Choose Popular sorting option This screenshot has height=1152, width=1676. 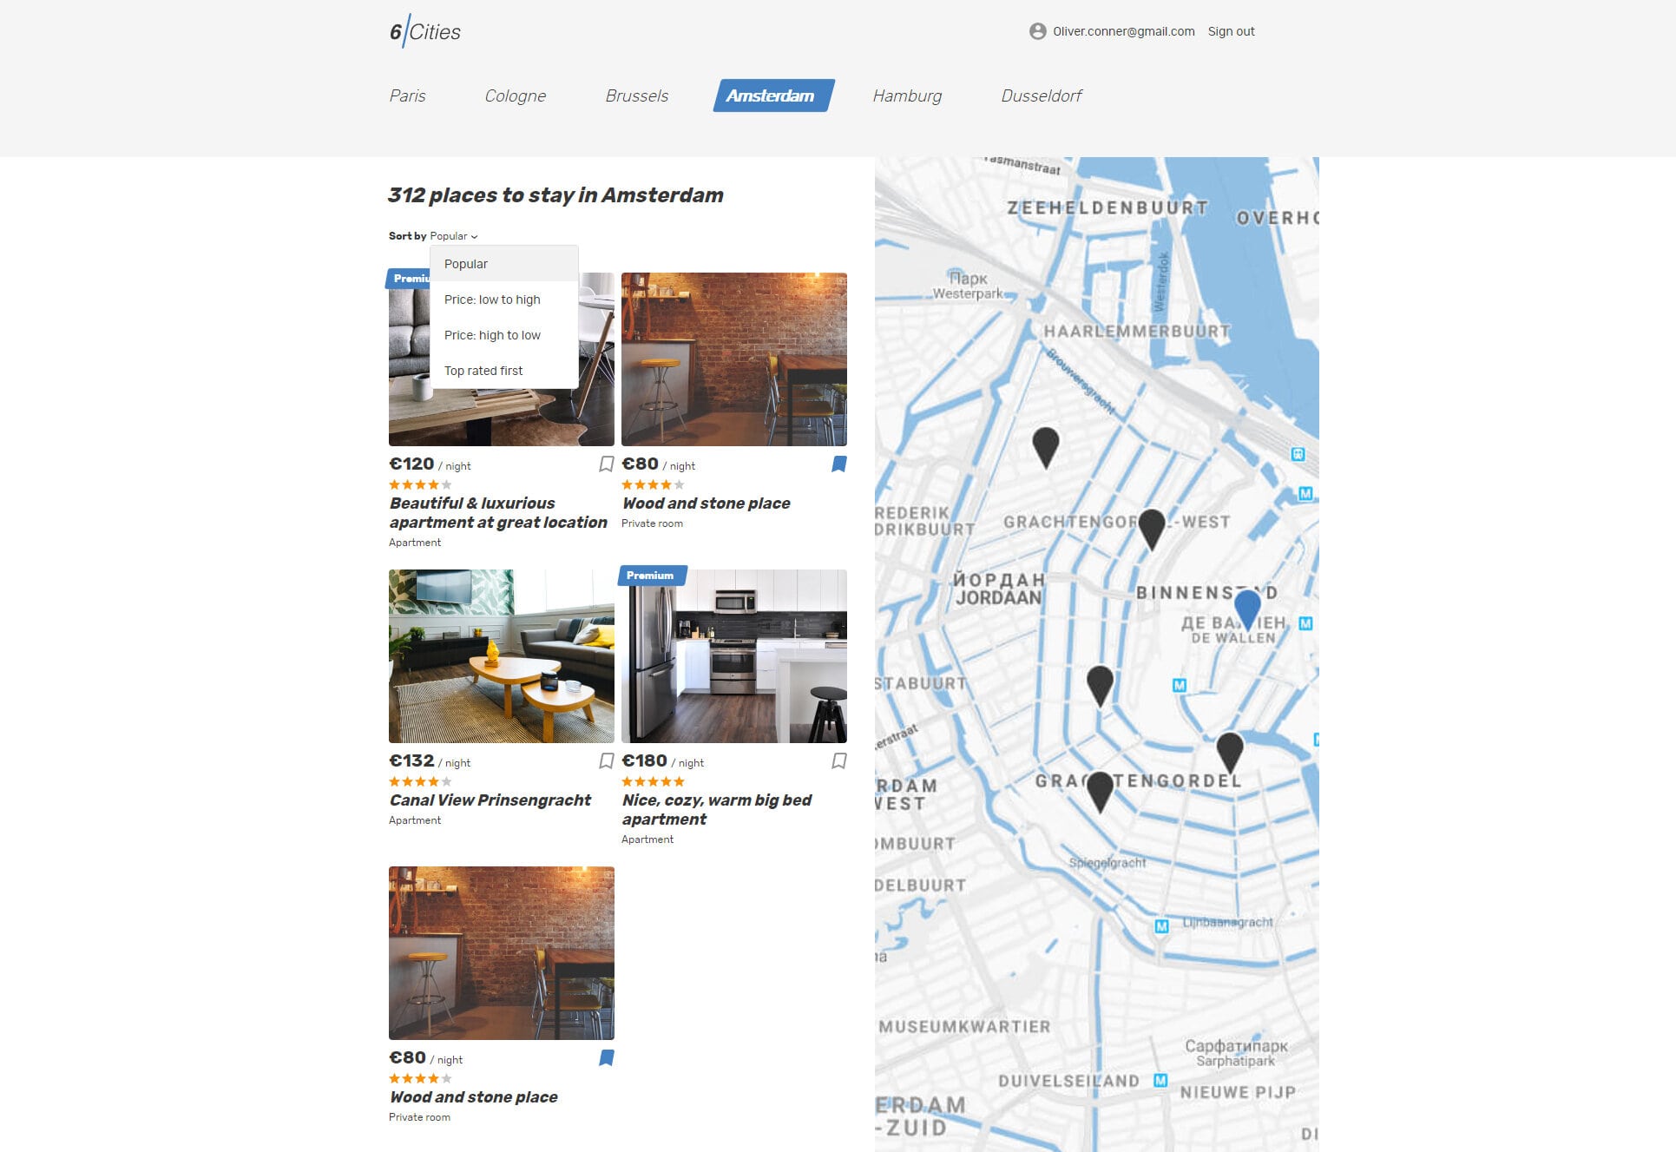[504, 264]
